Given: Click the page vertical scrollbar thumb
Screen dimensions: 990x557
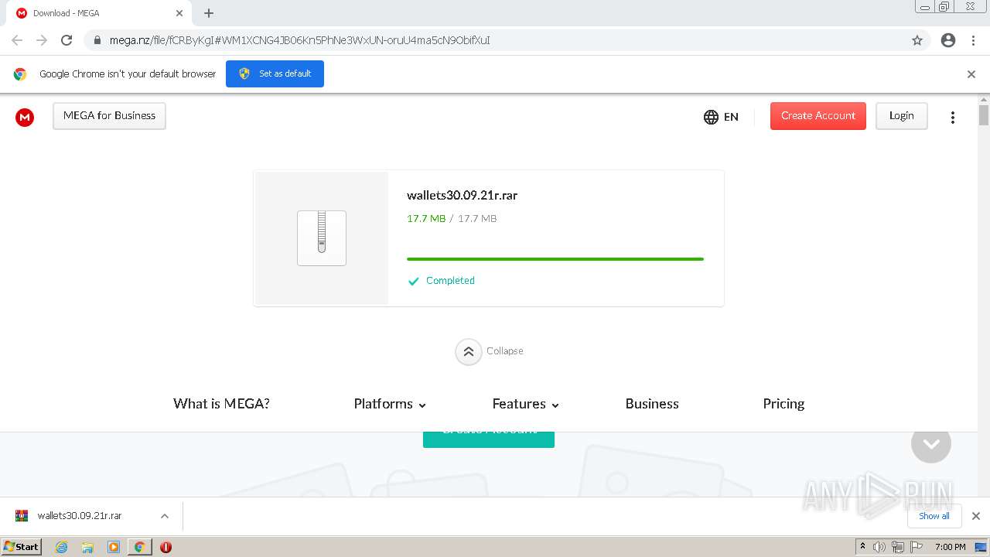Looking at the screenshot, I should coord(984,115).
